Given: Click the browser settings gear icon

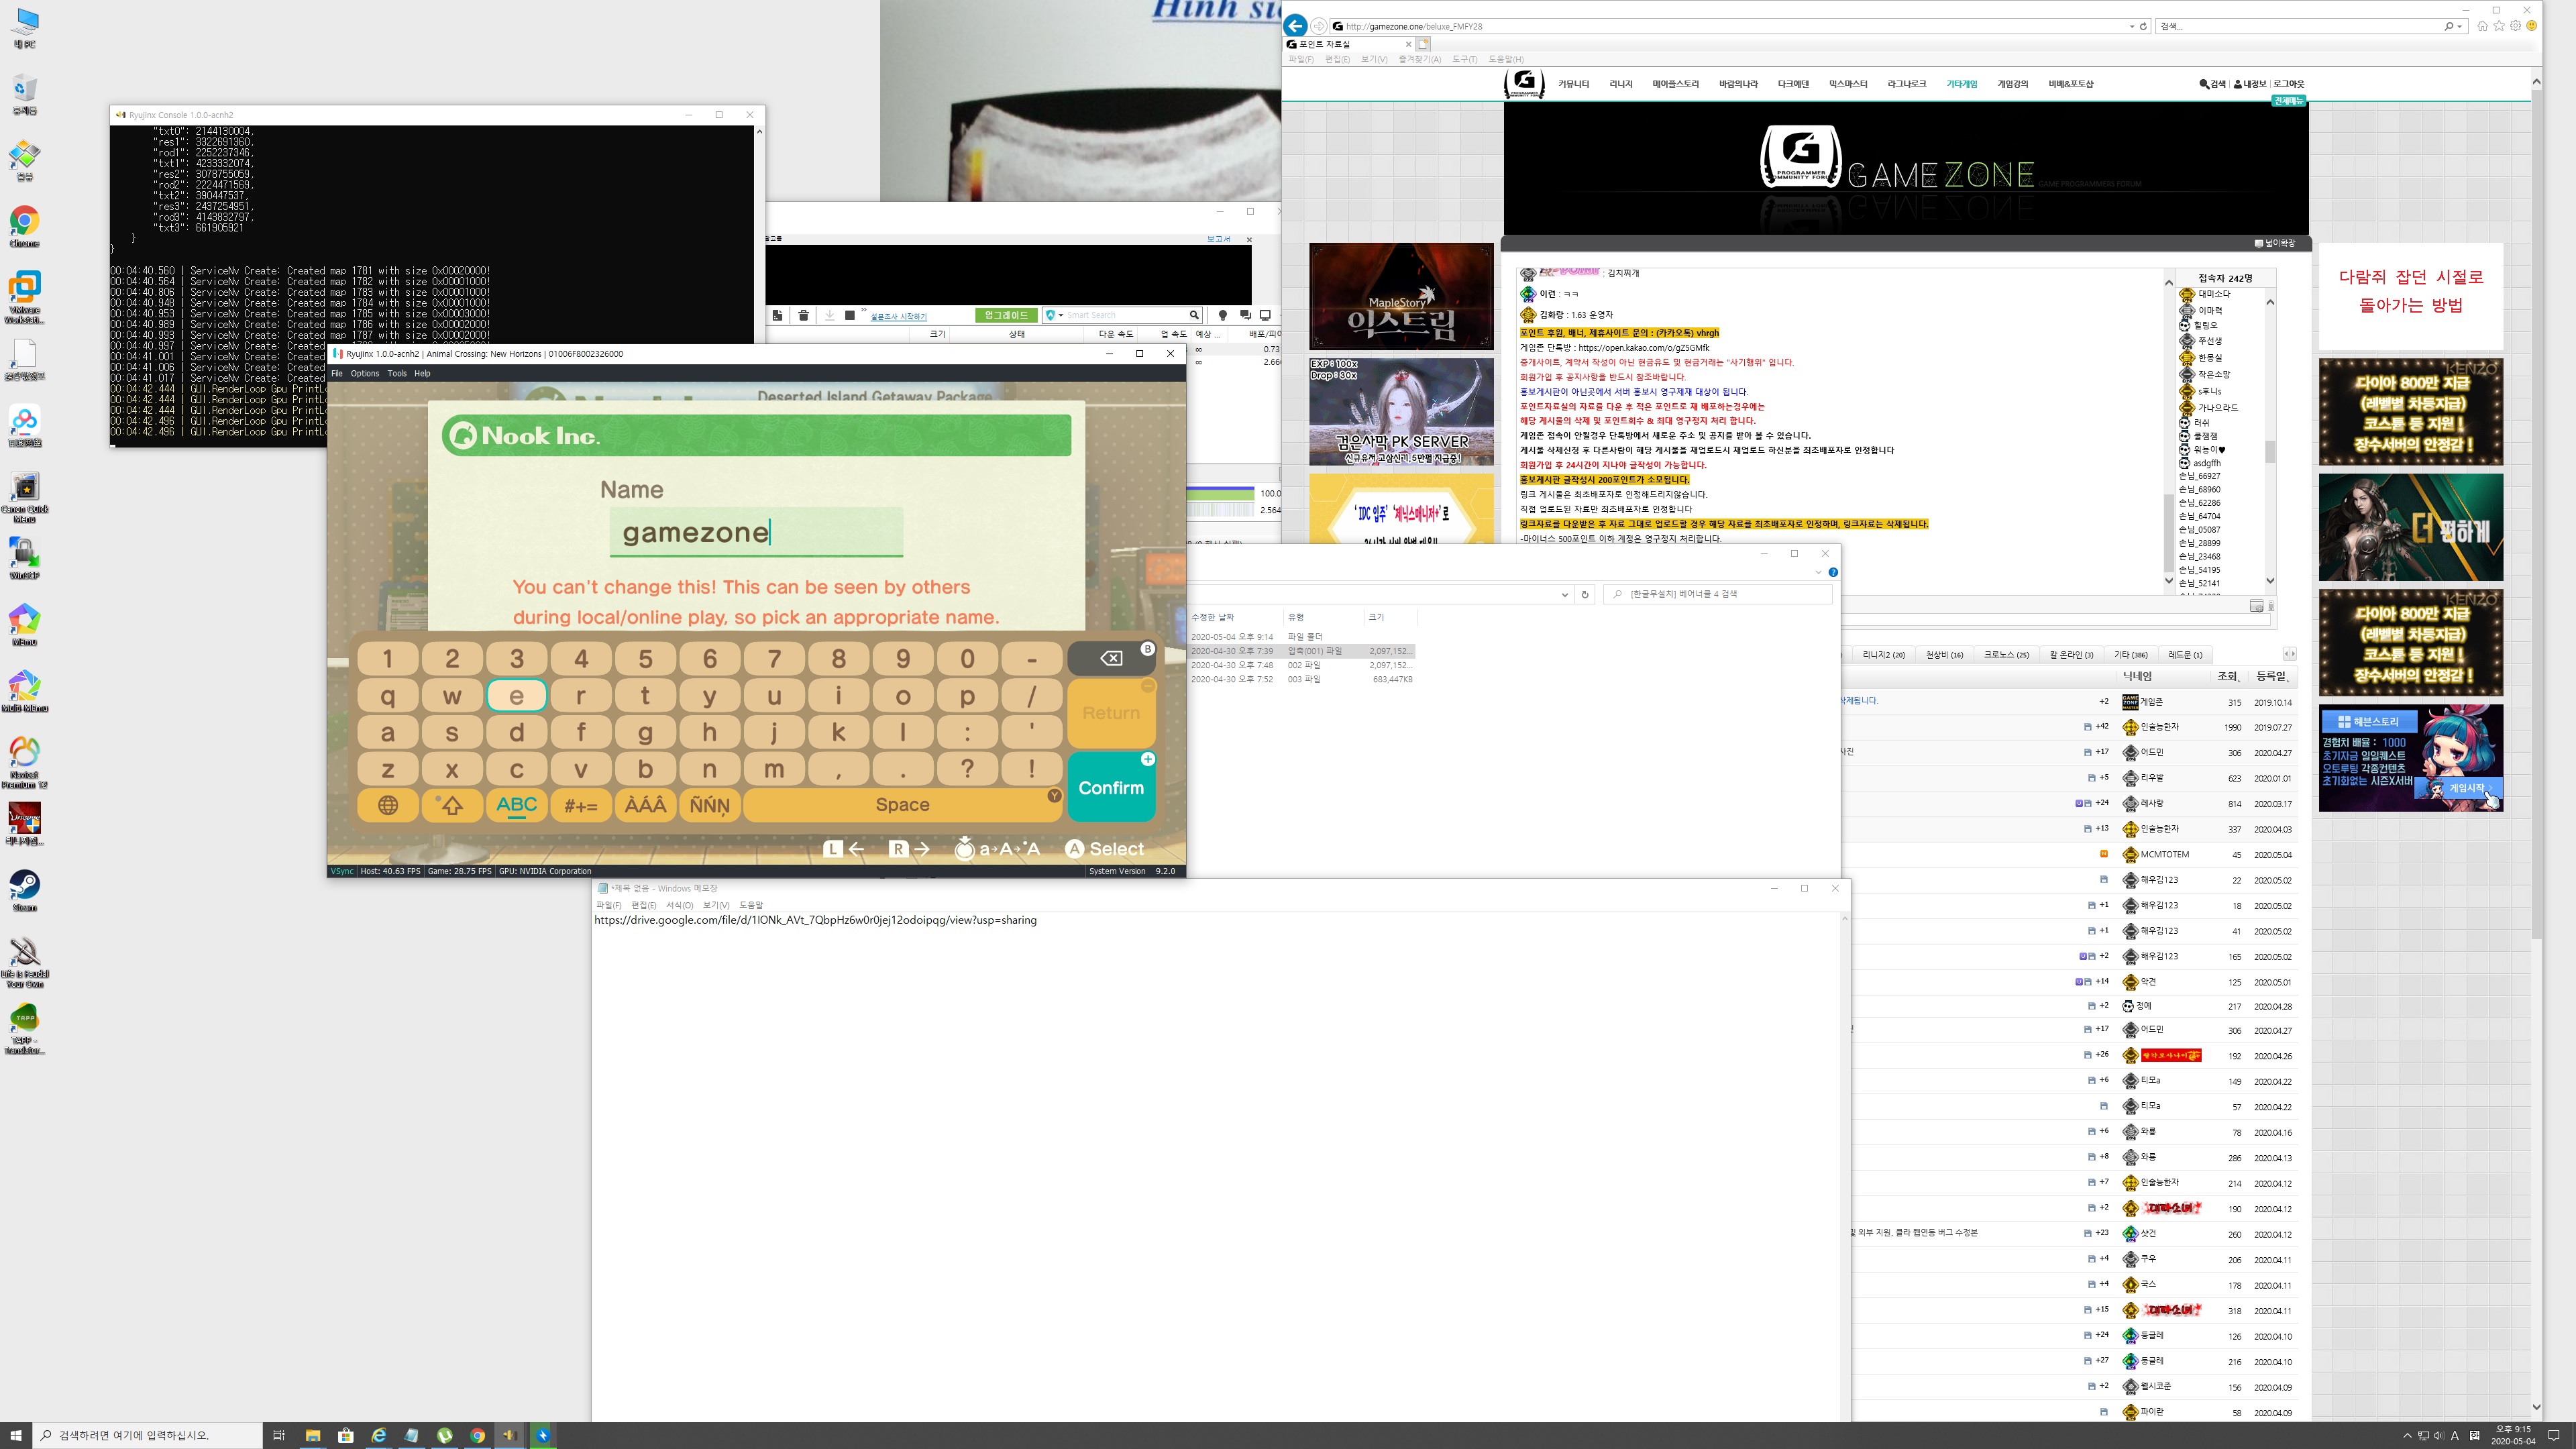Looking at the screenshot, I should pos(2516,26).
